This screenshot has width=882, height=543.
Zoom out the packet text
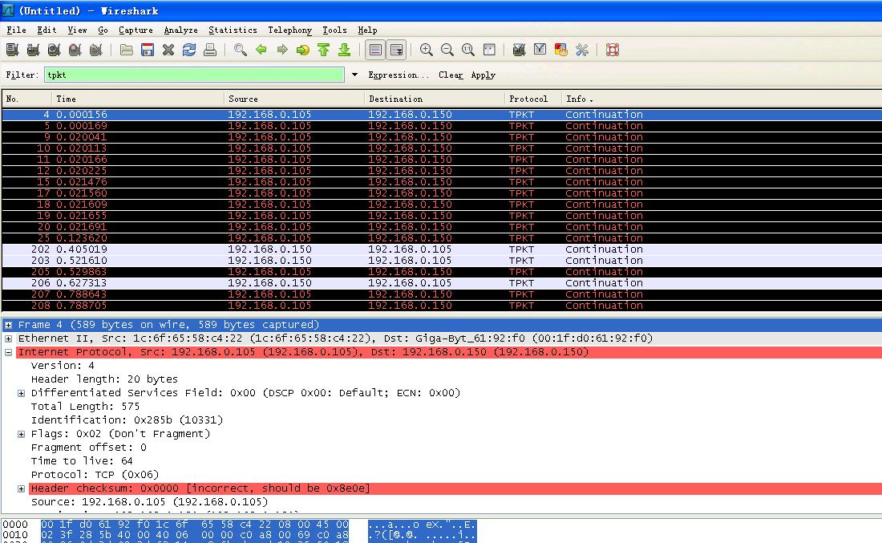[447, 50]
